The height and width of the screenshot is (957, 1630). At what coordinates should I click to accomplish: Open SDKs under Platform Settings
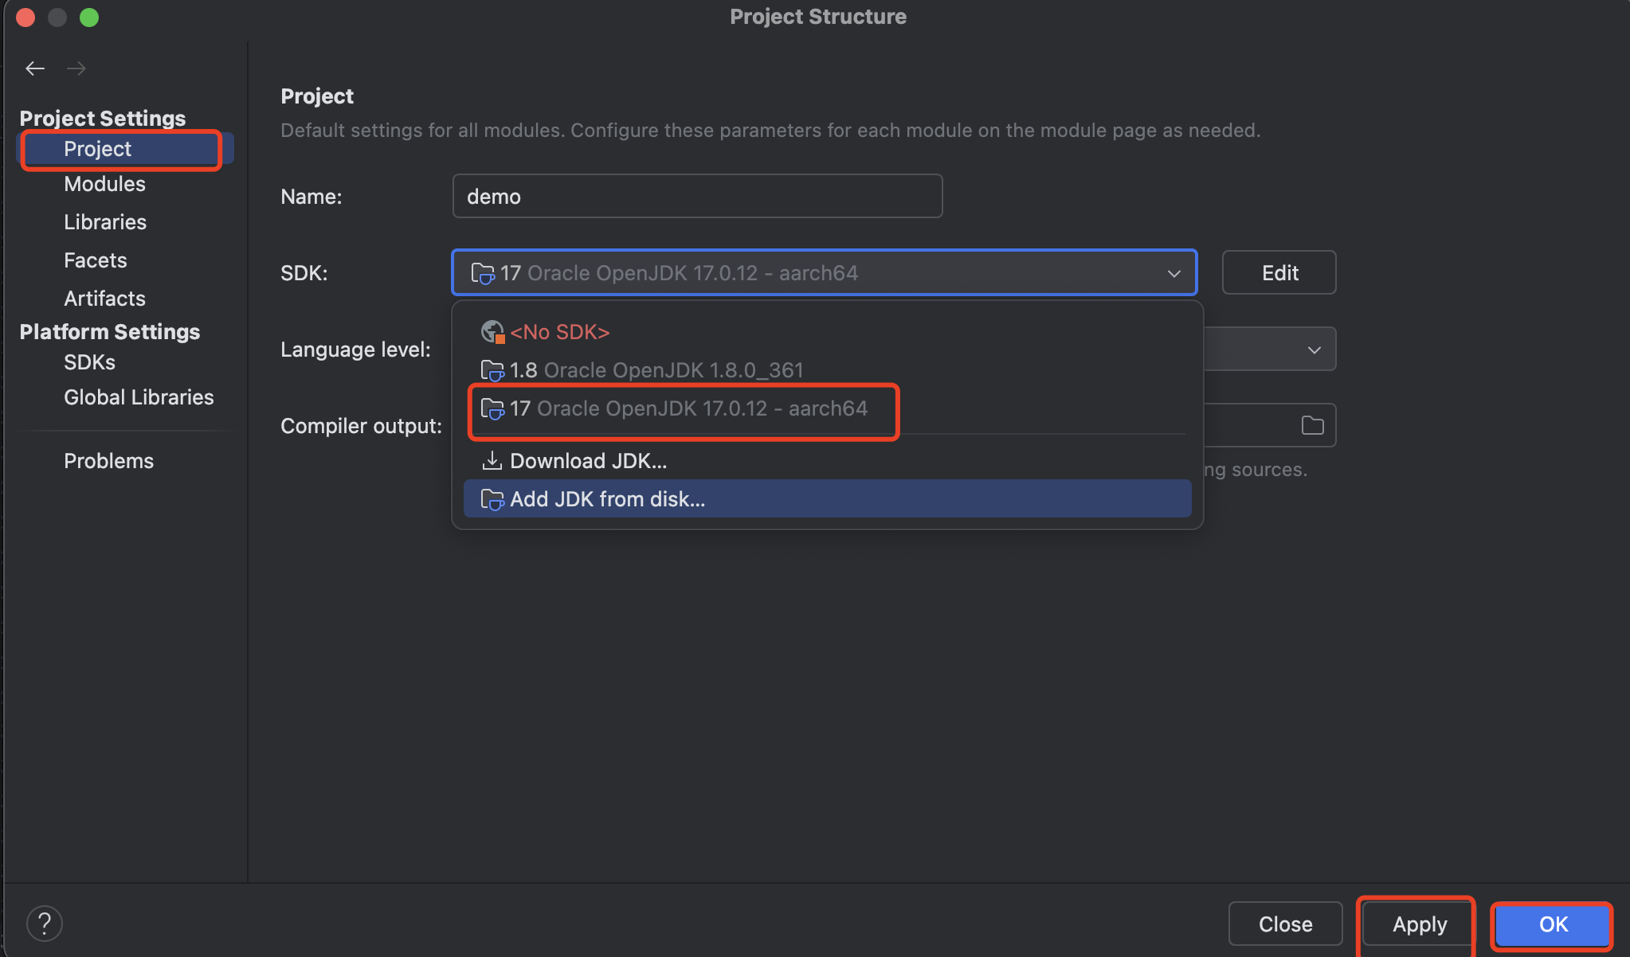(89, 362)
